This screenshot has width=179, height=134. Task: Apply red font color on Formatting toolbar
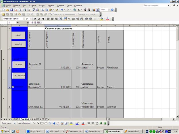(x=107, y=19)
